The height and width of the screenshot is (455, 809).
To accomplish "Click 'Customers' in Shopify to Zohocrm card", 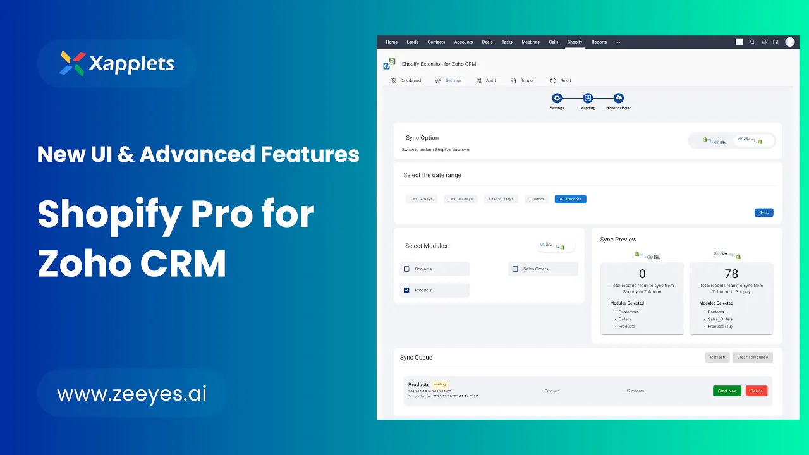I will (628, 312).
